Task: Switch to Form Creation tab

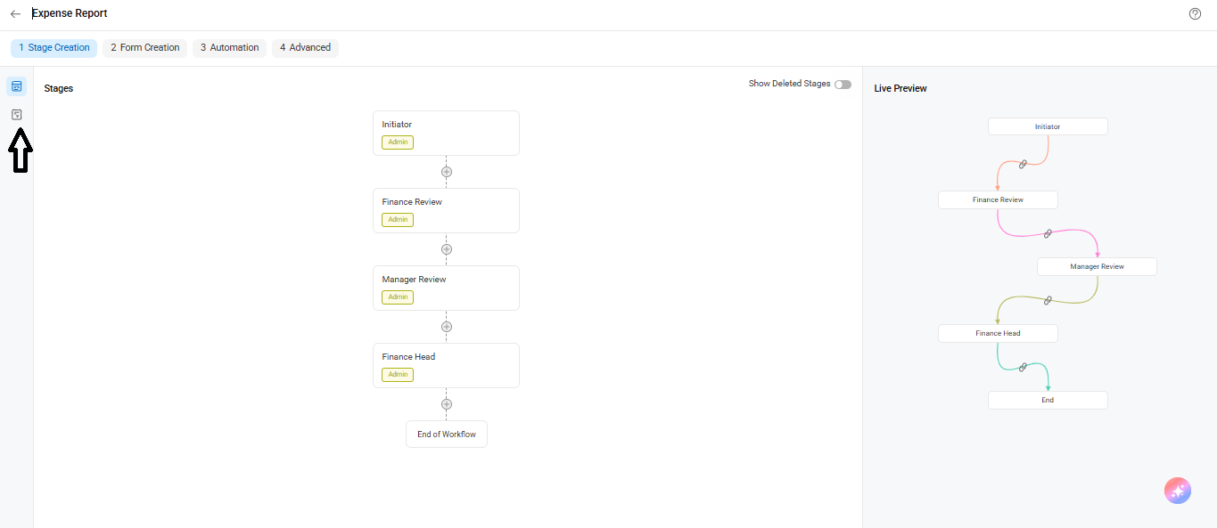Action: pos(145,48)
